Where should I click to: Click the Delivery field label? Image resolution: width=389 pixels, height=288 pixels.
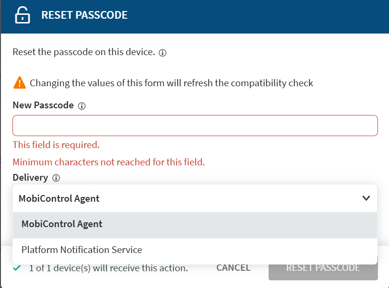click(x=30, y=178)
